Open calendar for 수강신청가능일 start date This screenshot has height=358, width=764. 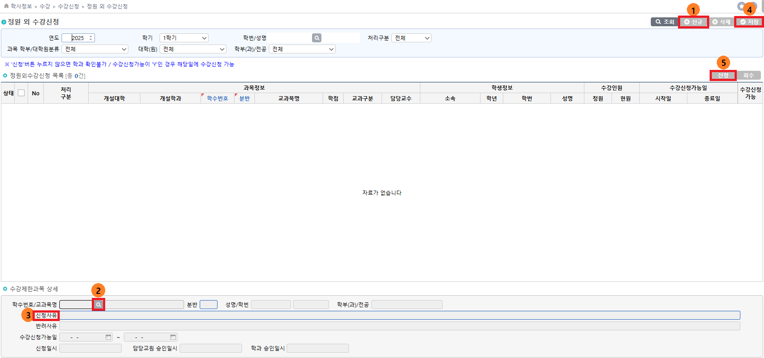pyautogui.click(x=108, y=337)
